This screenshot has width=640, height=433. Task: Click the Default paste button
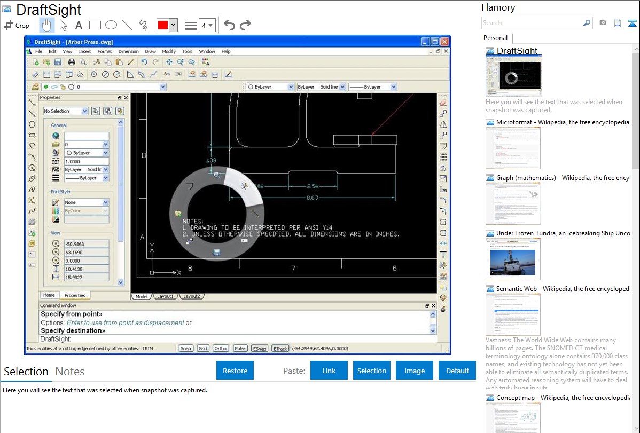point(457,371)
